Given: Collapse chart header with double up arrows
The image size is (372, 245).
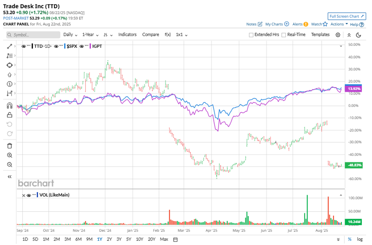Looking at the screenshot, I should click(x=349, y=35).
